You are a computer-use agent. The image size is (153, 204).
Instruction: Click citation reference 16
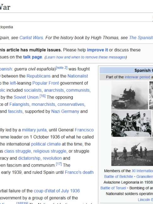pyautogui.click(x=42, y=96)
